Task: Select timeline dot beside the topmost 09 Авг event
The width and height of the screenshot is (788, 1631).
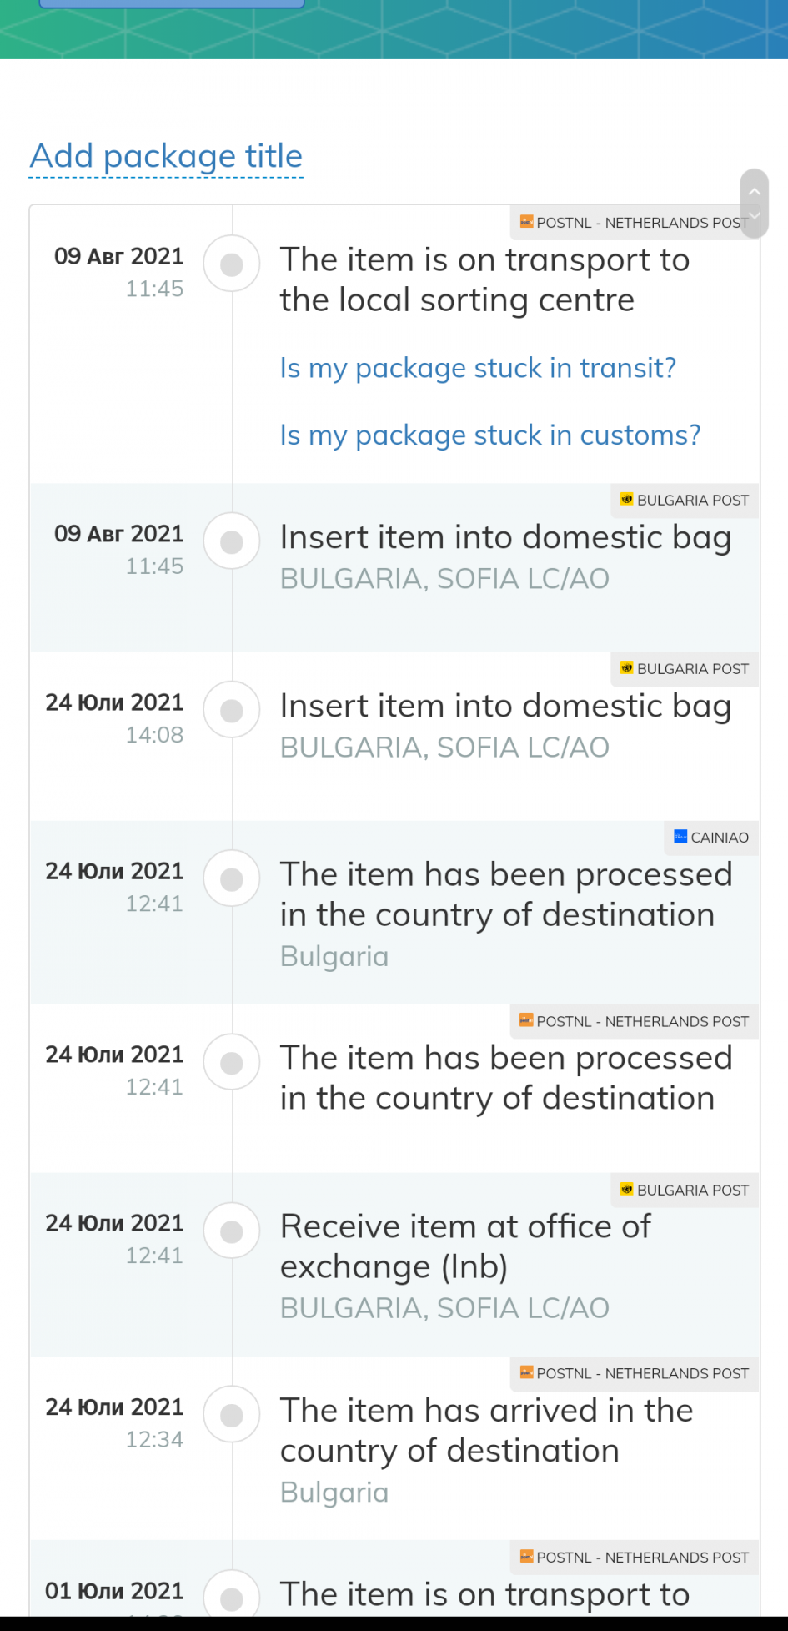Action: point(232,264)
